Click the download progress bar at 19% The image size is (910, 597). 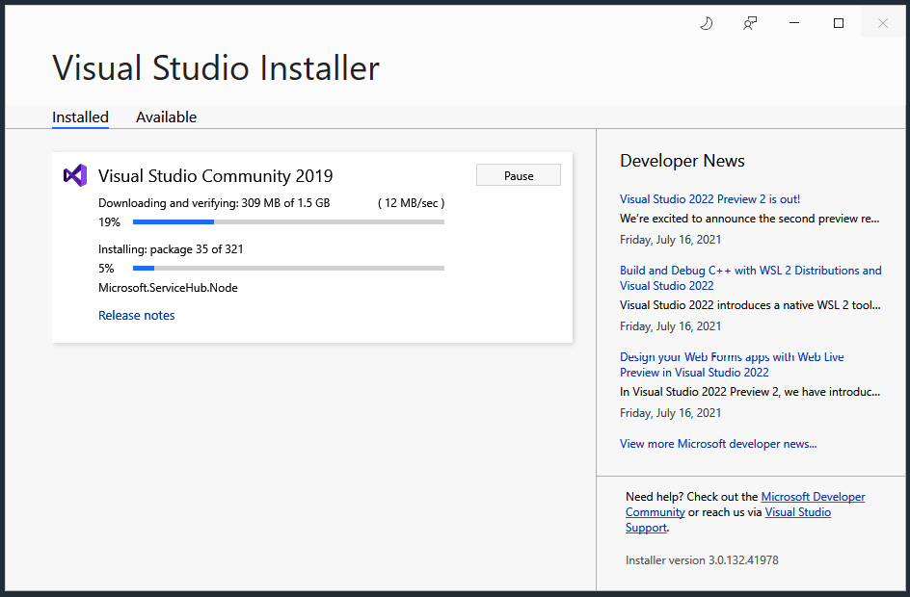click(288, 222)
